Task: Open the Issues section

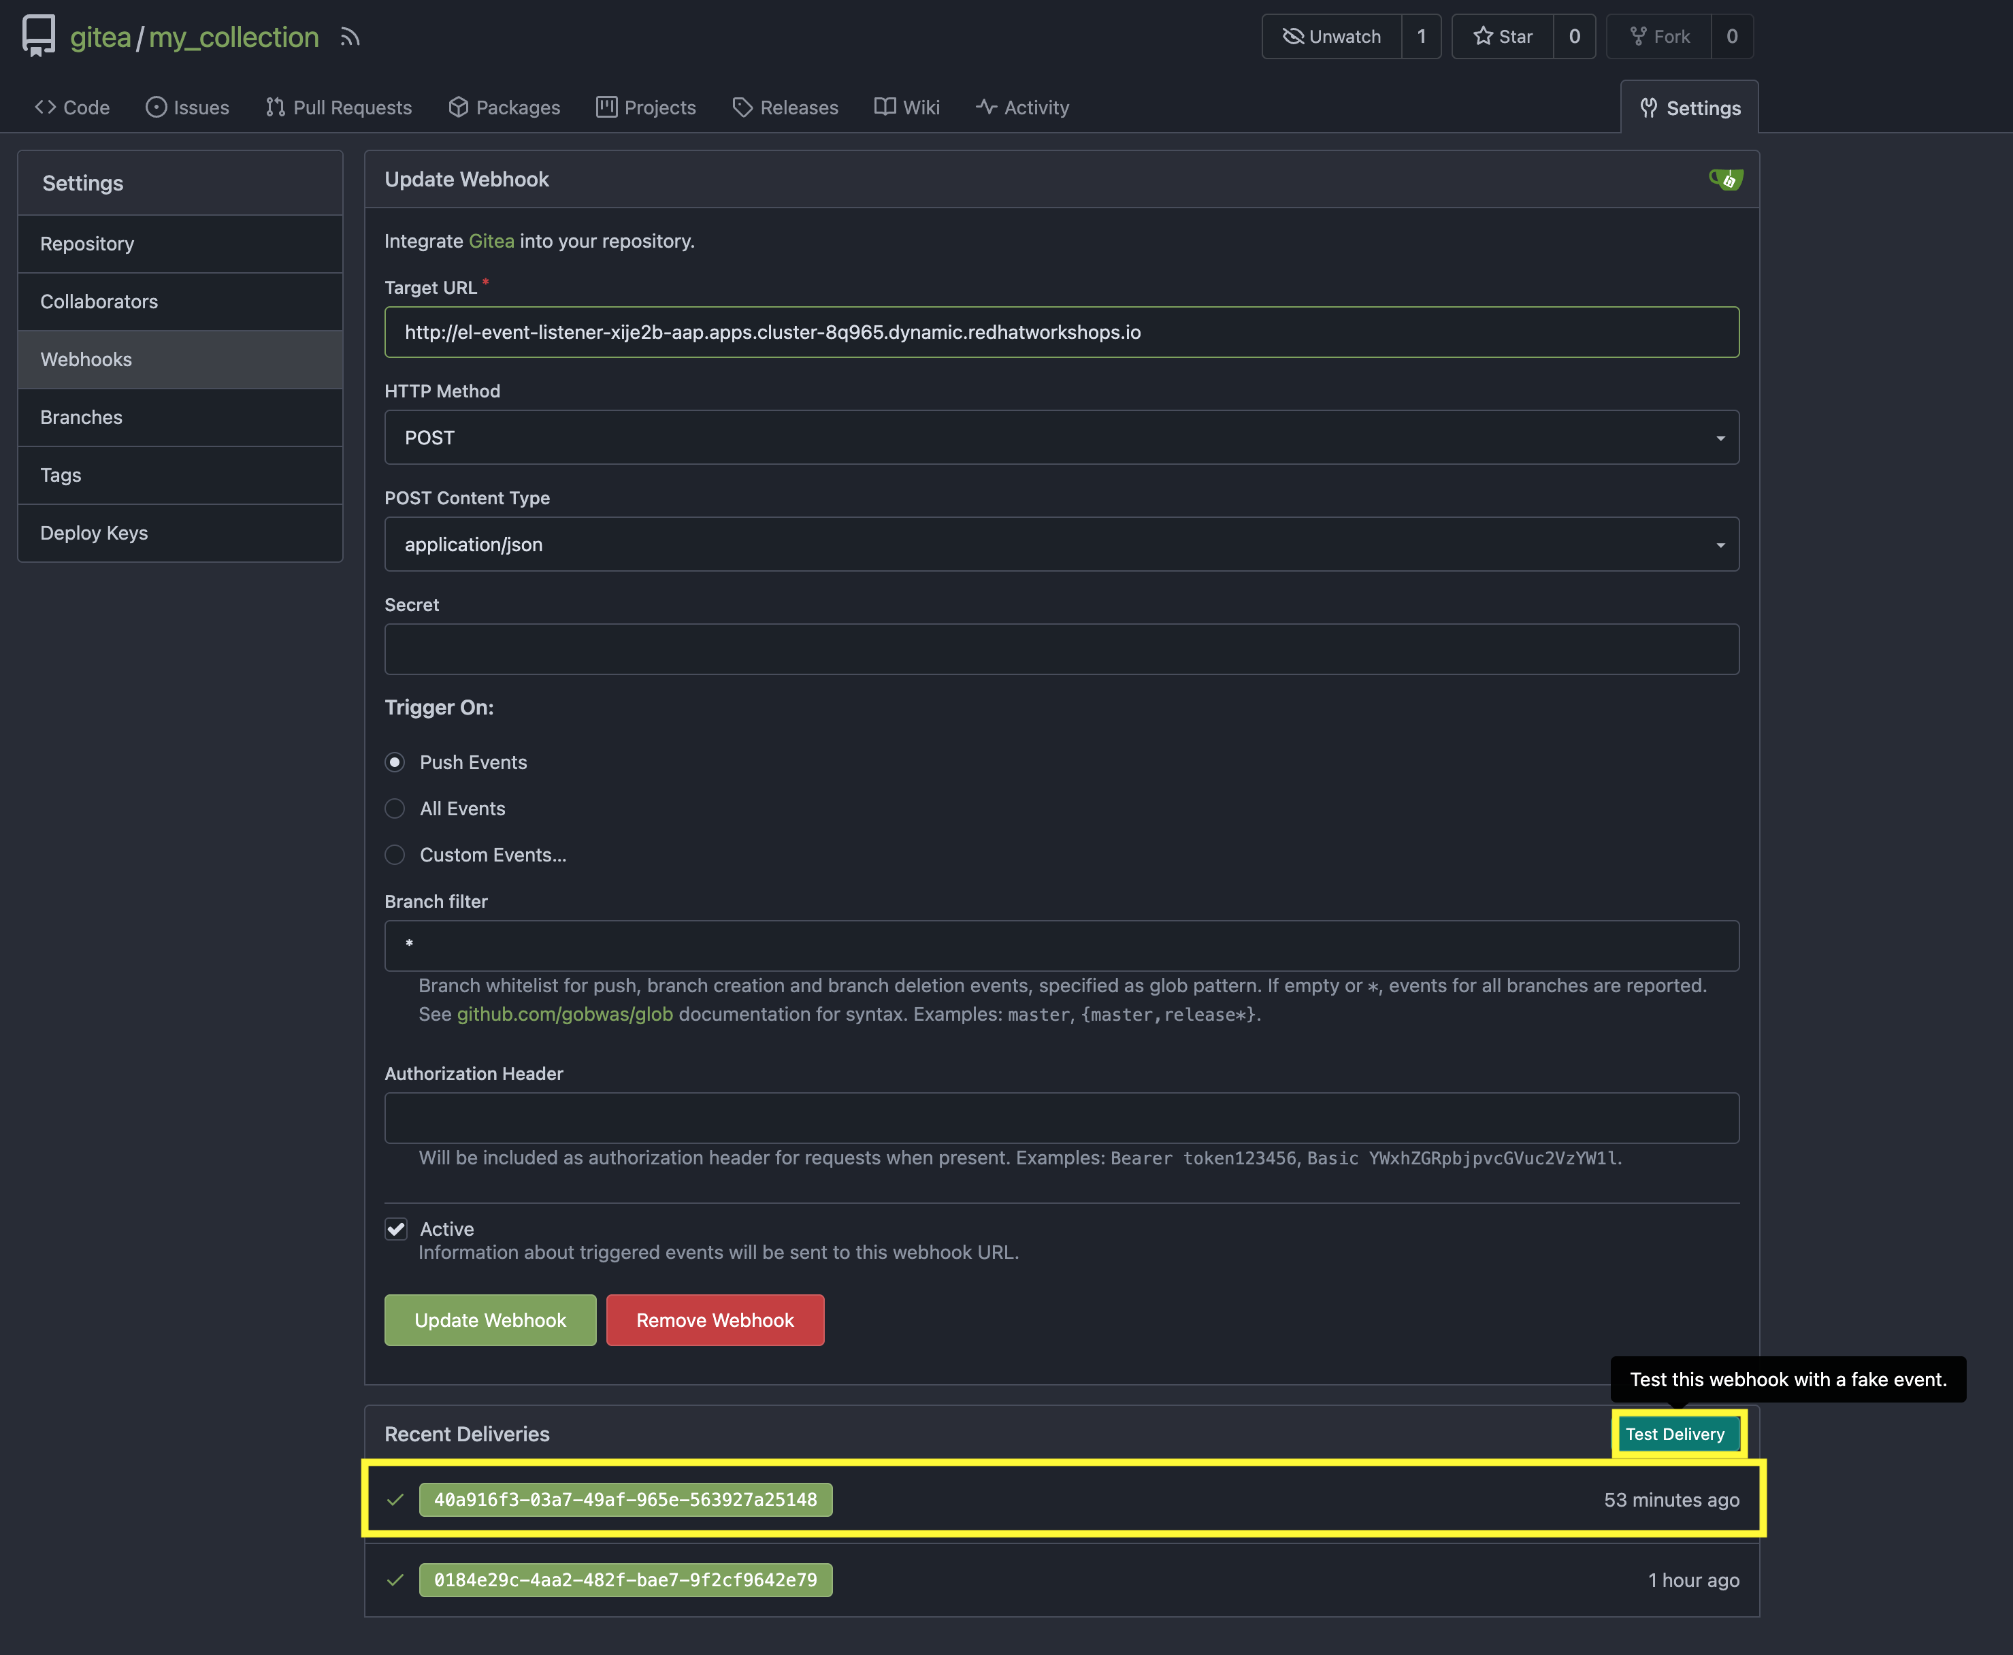Action: (x=187, y=107)
